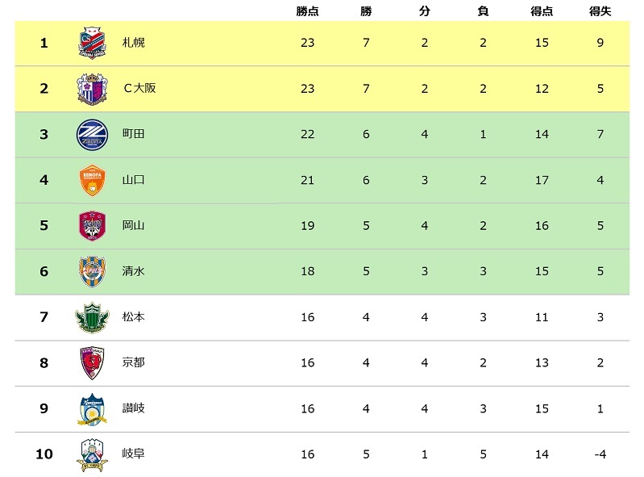The height and width of the screenshot is (477, 644).
Task: Select the 讃岐 team crest icon
Action: tap(91, 408)
